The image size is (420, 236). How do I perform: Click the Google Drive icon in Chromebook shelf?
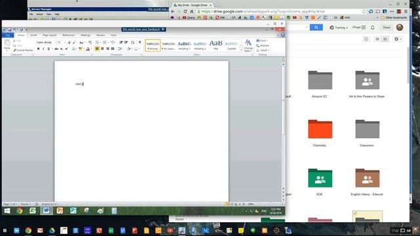52,230
